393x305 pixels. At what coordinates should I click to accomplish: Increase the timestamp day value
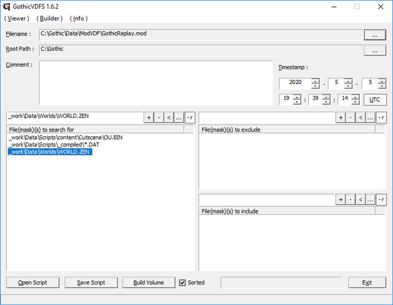382,80
